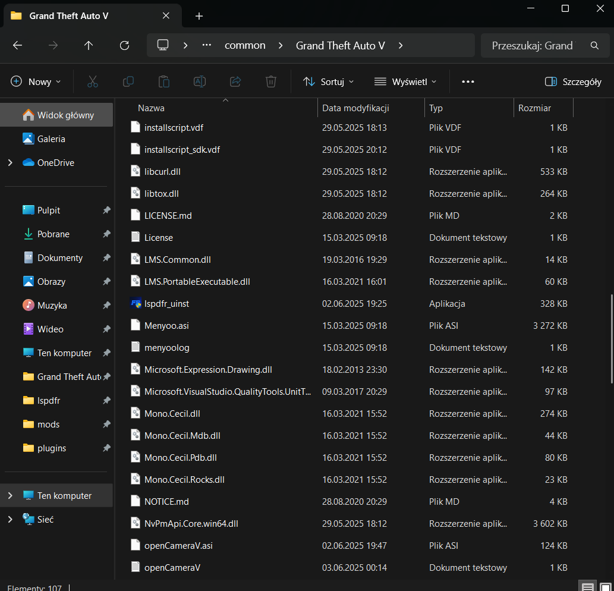Screen dimensions: 614x591
Task: Refresh the current folder view
Action: click(124, 45)
